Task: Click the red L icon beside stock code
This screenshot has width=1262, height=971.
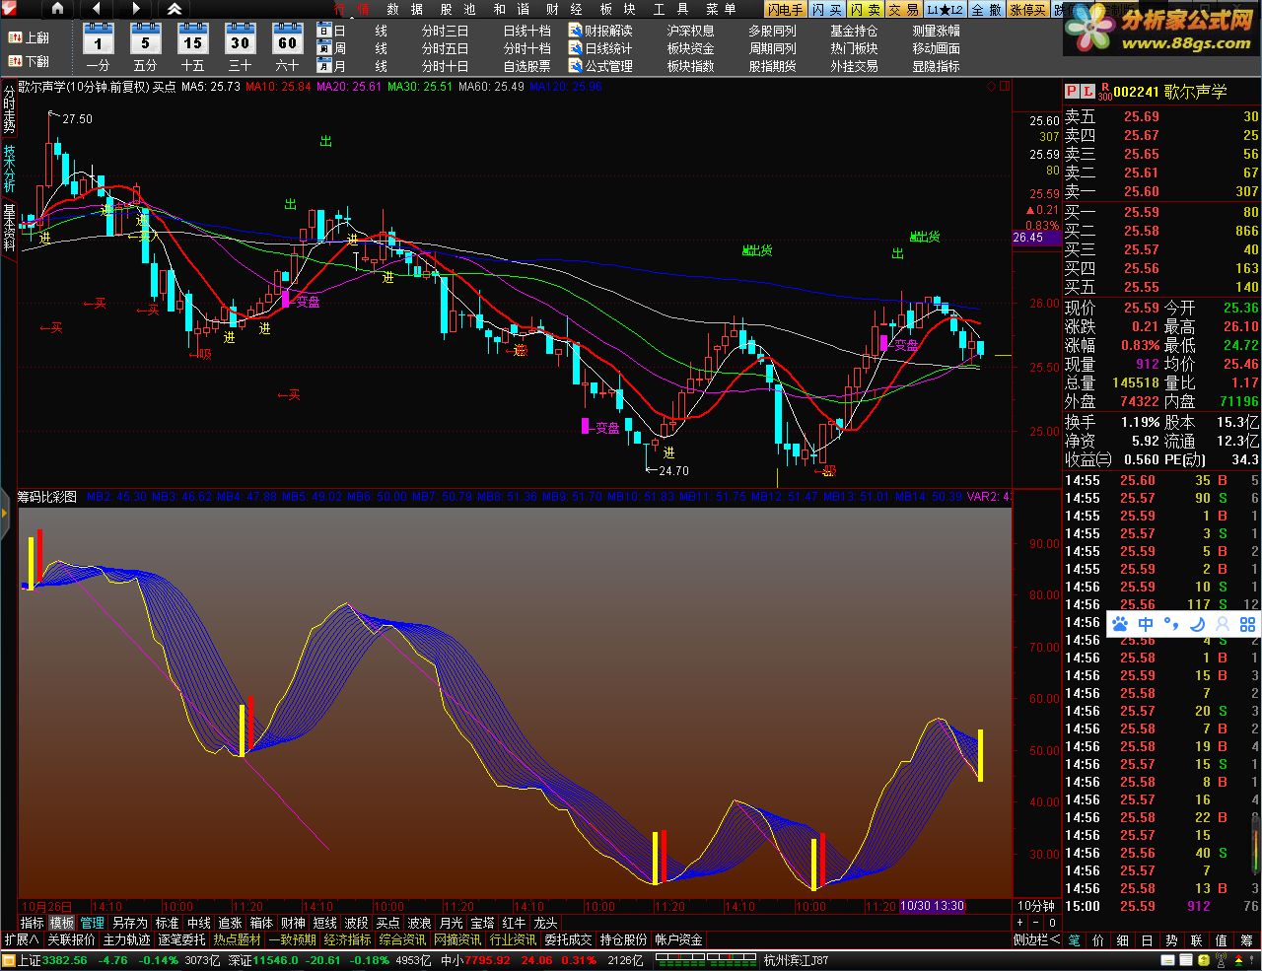Action: (1087, 91)
